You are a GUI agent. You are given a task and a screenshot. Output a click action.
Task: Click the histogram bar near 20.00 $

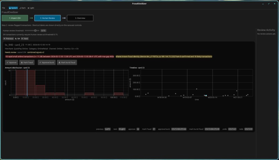tap(40, 90)
